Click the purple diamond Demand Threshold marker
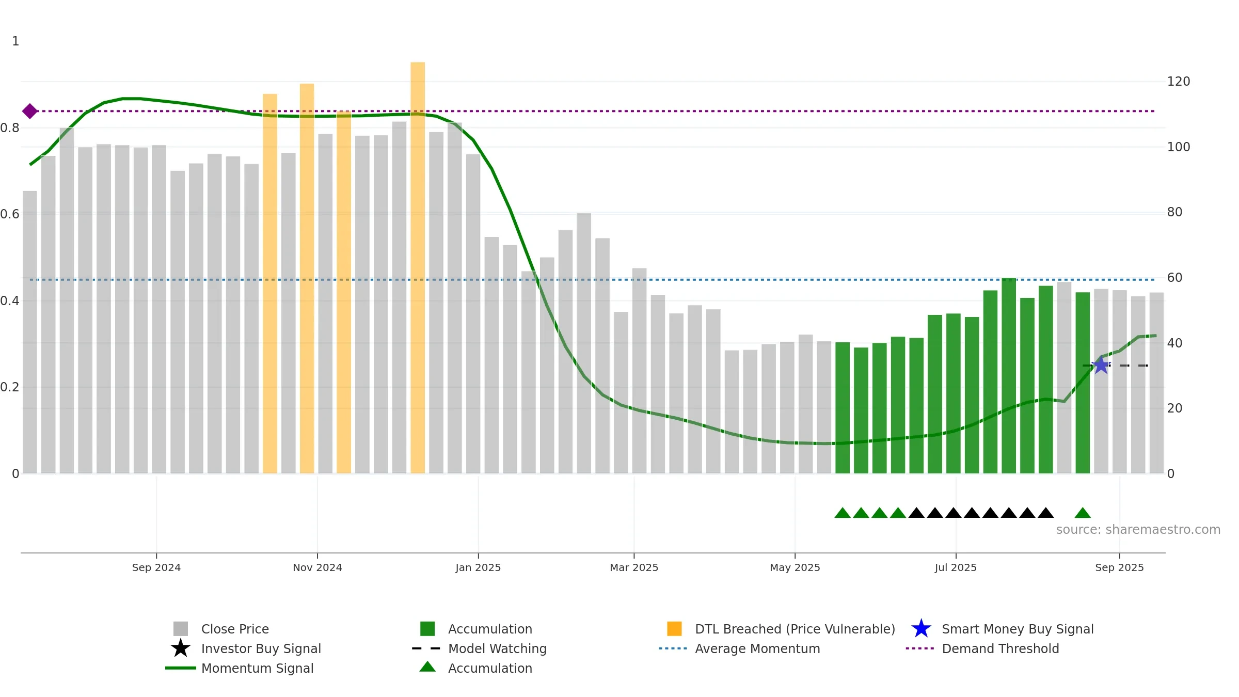 click(x=29, y=111)
